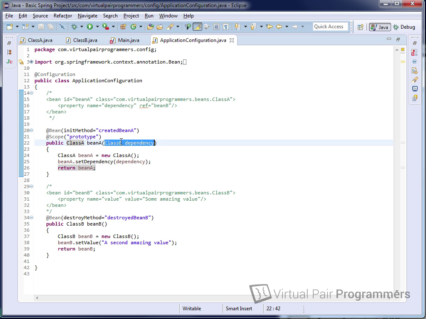The height and width of the screenshot is (319, 426).
Task: Click the green Run button
Action: point(90,27)
